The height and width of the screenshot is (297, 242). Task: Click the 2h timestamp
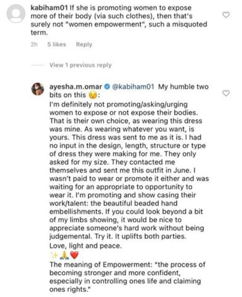(x=34, y=44)
